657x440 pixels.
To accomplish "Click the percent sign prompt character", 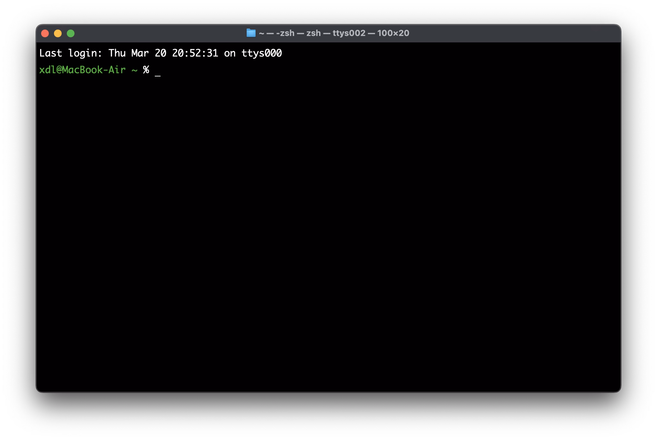I will [x=146, y=70].
